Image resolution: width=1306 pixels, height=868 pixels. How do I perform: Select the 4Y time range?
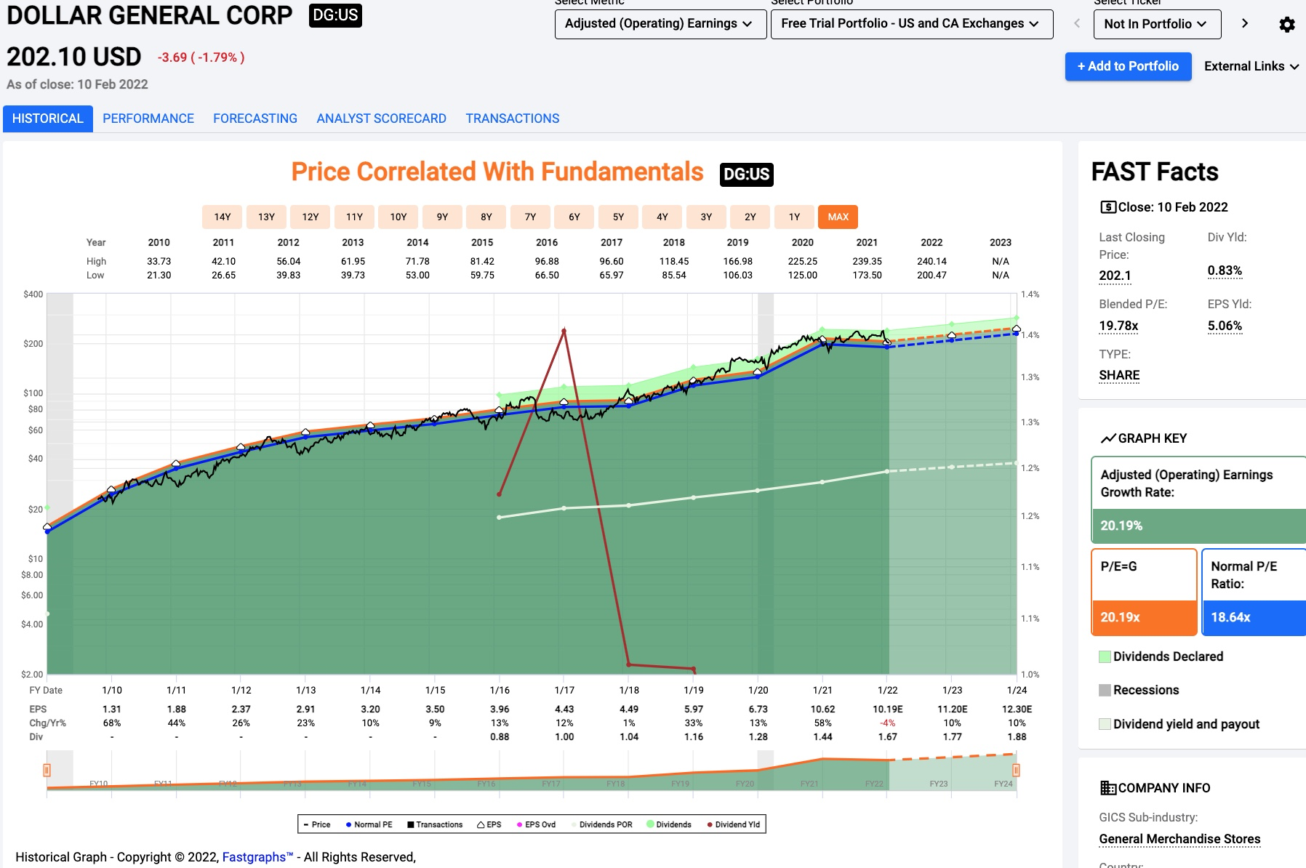click(x=662, y=217)
